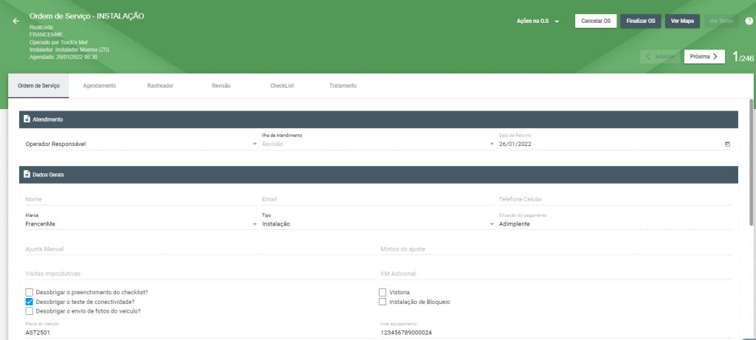Click the Finalizar OS button

click(640, 21)
